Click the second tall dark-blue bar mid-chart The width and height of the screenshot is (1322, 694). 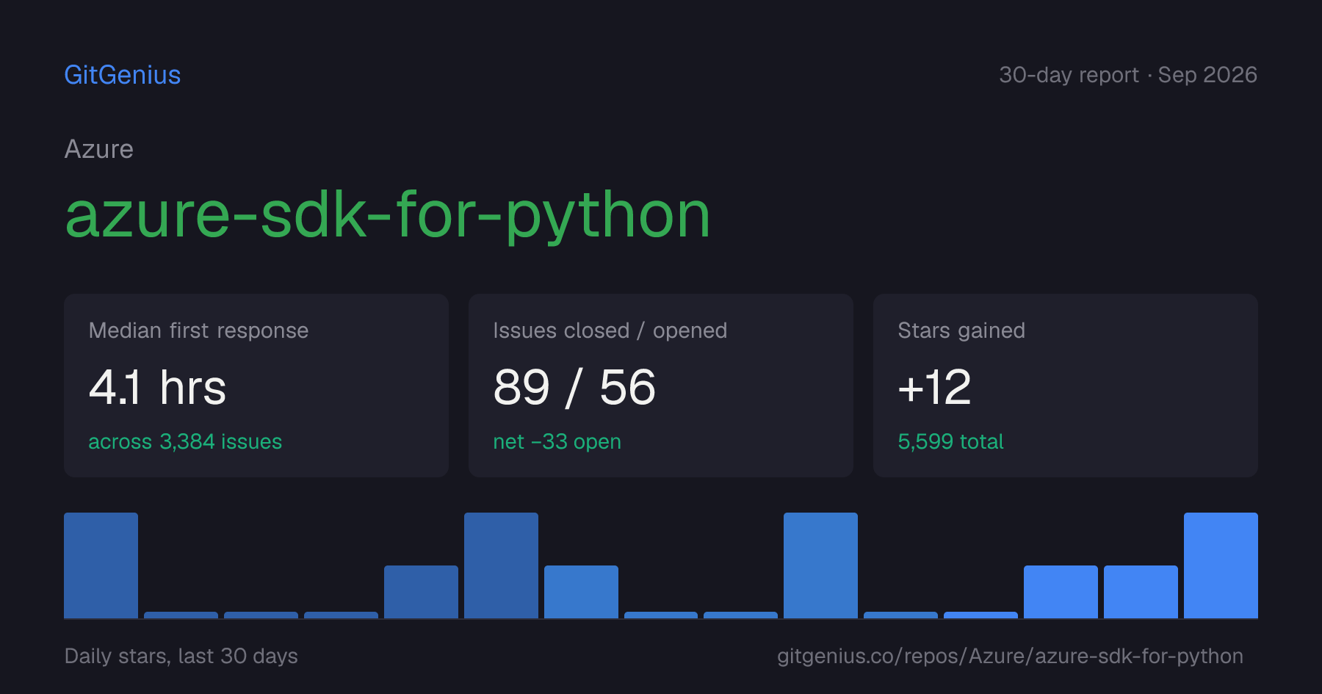501,565
